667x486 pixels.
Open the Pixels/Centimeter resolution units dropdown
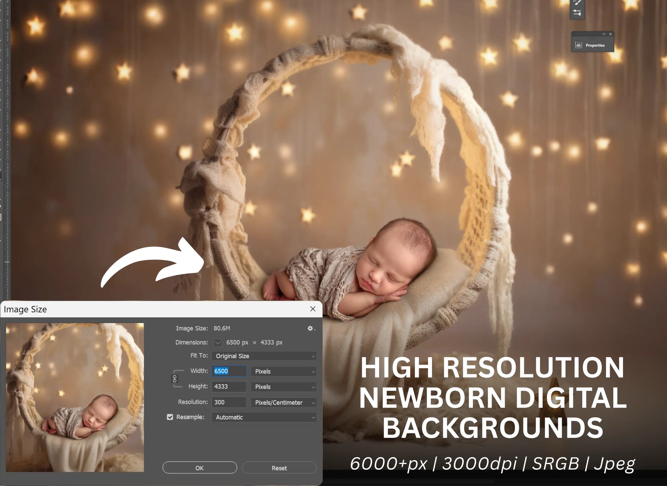click(284, 402)
